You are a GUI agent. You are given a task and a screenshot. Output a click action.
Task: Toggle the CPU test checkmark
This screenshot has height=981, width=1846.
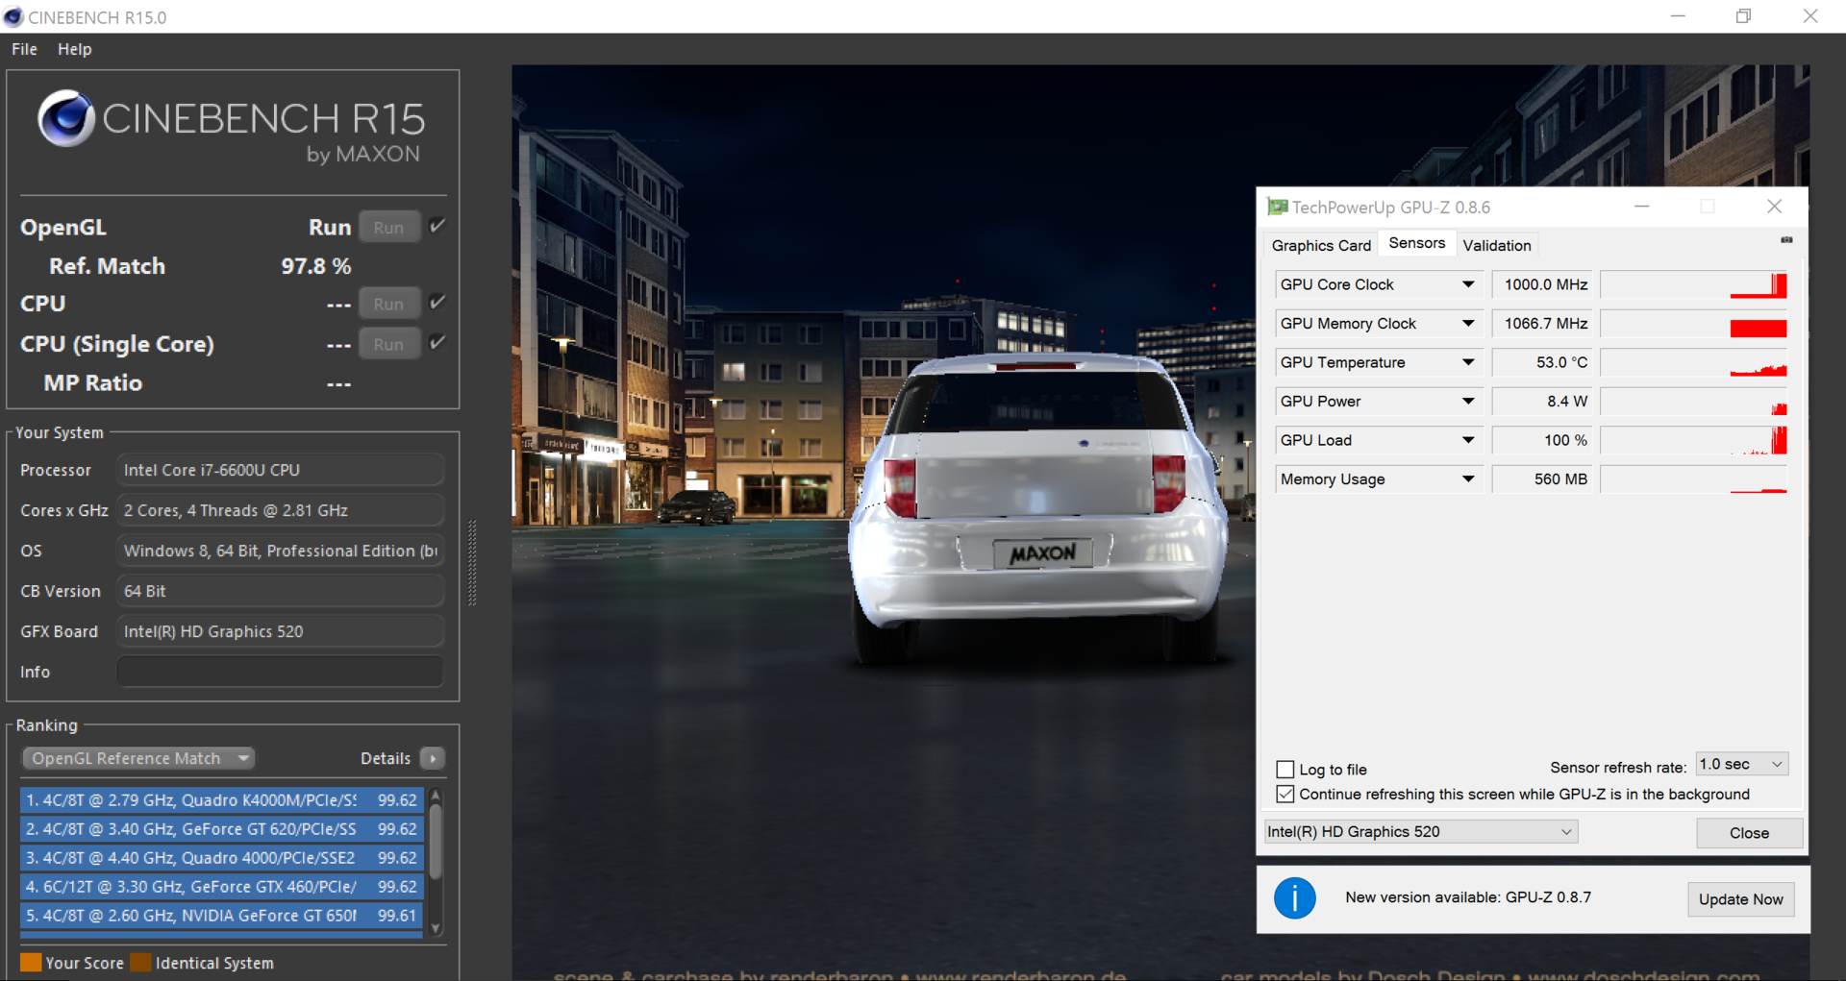(x=437, y=303)
